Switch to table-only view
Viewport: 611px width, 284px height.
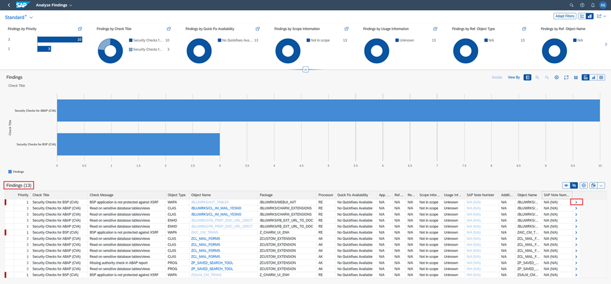tap(601, 77)
